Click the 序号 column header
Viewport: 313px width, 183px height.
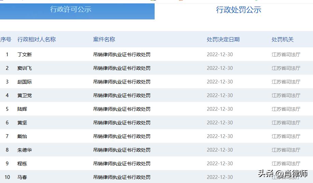[5, 39]
